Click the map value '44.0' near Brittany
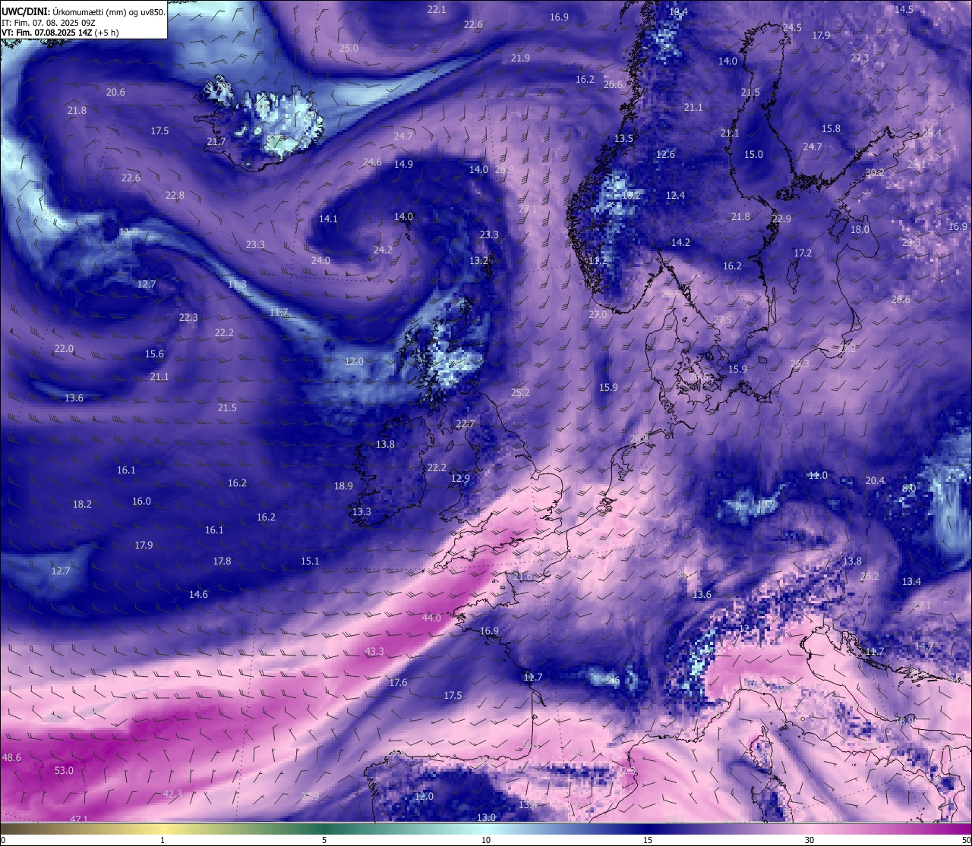The image size is (972, 846). click(x=431, y=618)
